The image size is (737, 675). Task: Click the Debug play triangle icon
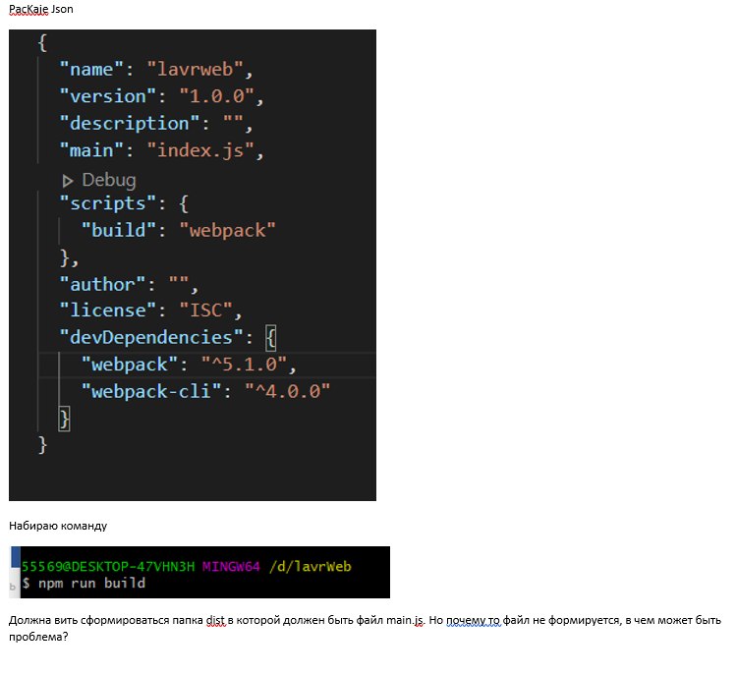click(68, 181)
